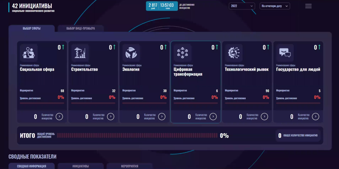Click the Итого total percentage 0%
Viewport: 339px width, 169px height.
224,136
